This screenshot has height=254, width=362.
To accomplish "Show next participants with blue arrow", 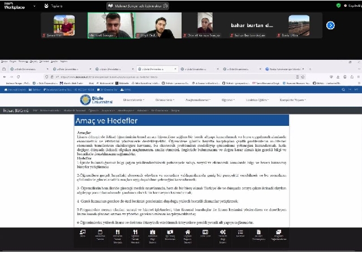I will coord(330,25).
